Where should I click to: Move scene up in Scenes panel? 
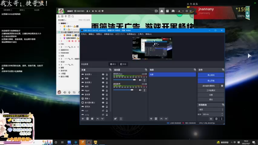pyautogui.click(x=161, y=119)
